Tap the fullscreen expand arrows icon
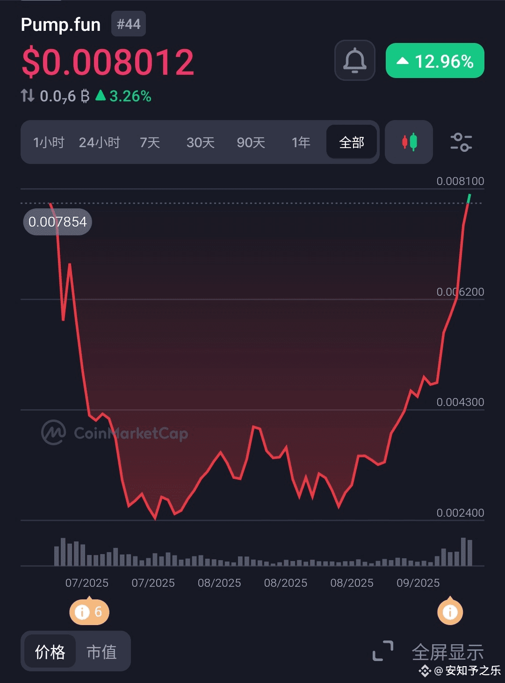505x683 pixels. click(383, 651)
